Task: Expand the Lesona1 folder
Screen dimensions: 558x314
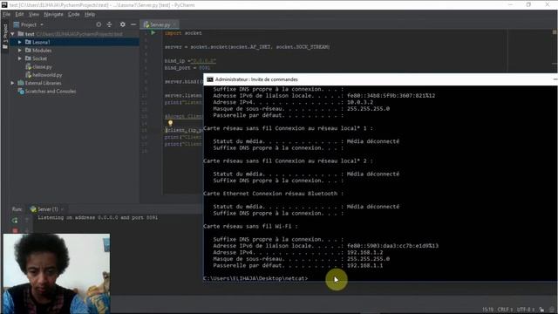Action: (20, 42)
